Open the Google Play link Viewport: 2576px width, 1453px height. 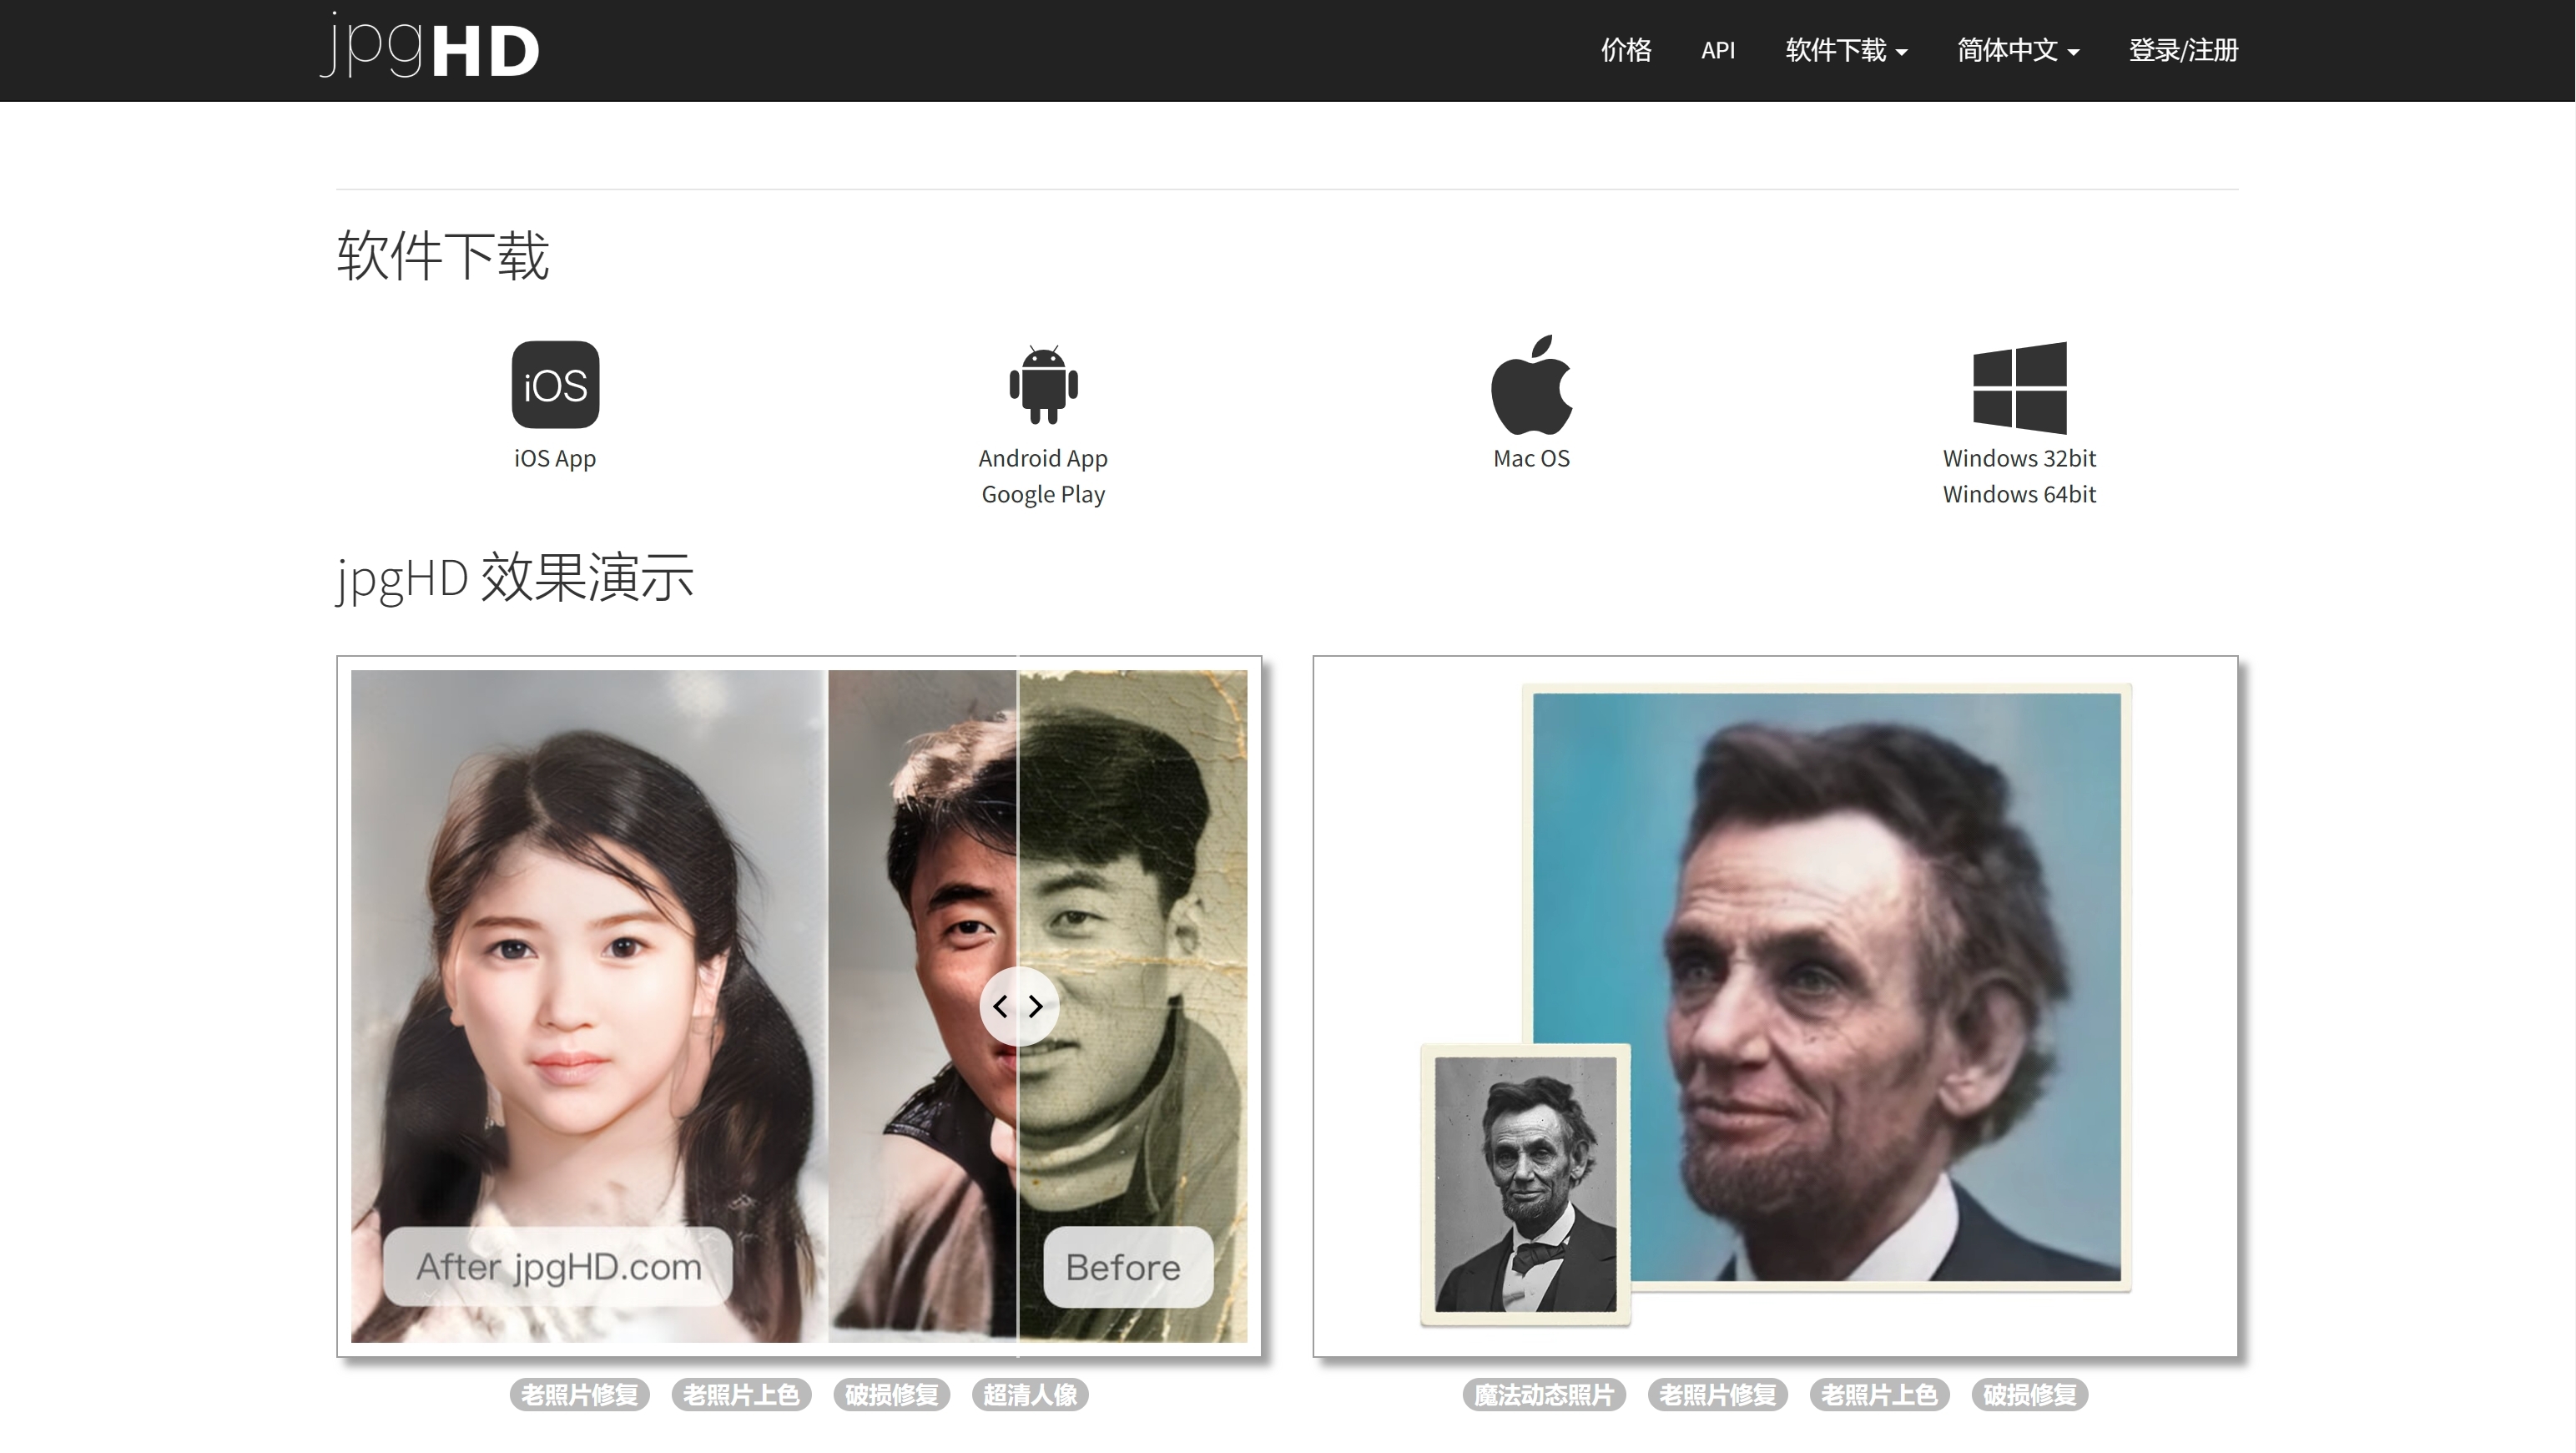(x=1043, y=494)
